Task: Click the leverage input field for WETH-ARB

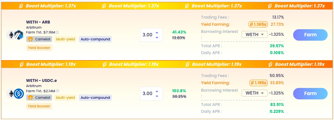Action: point(147,35)
